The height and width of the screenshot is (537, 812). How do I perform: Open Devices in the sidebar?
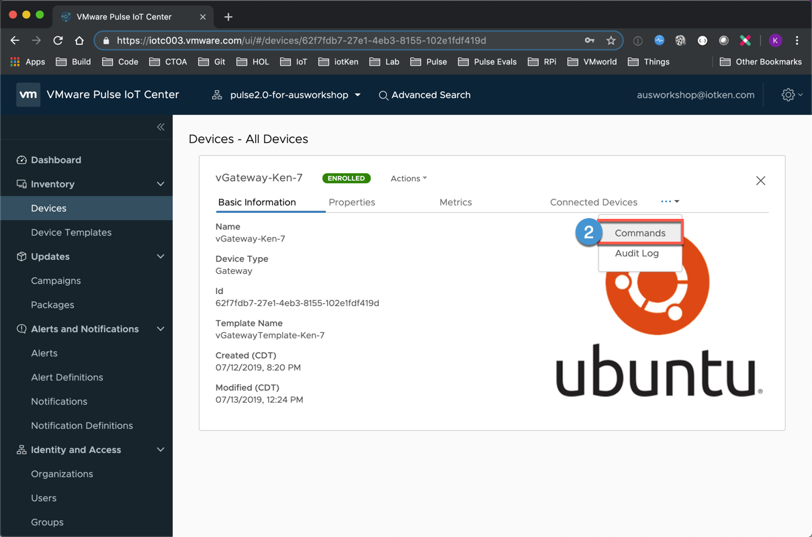click(86, 208)
